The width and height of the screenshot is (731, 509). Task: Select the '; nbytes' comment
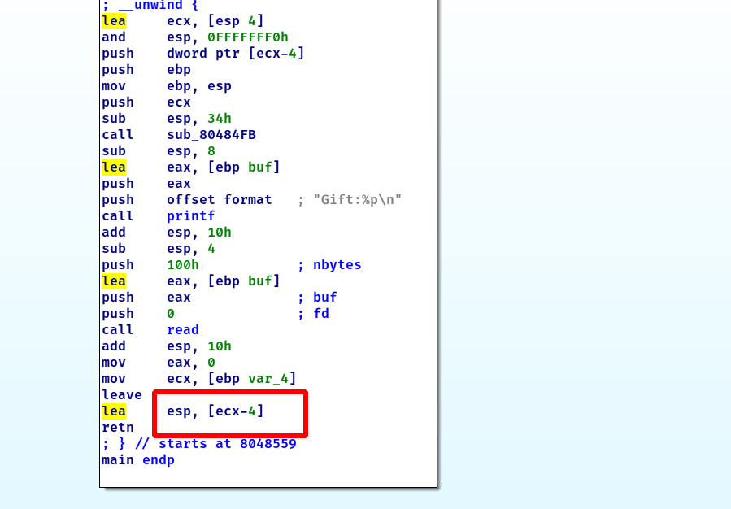click(x=329, y=265)
